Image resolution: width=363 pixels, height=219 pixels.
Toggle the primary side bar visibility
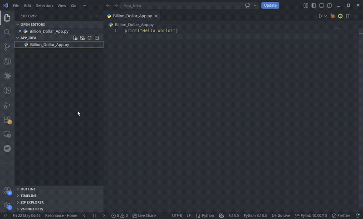coord(314,5)
